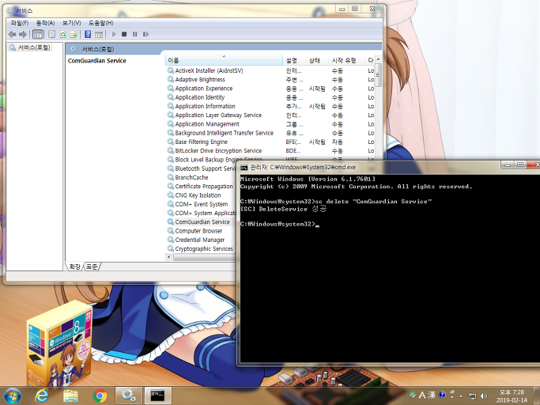
Task: Toggle the console tree show/hide toolbar icon
Action: [x=38, y=34]
